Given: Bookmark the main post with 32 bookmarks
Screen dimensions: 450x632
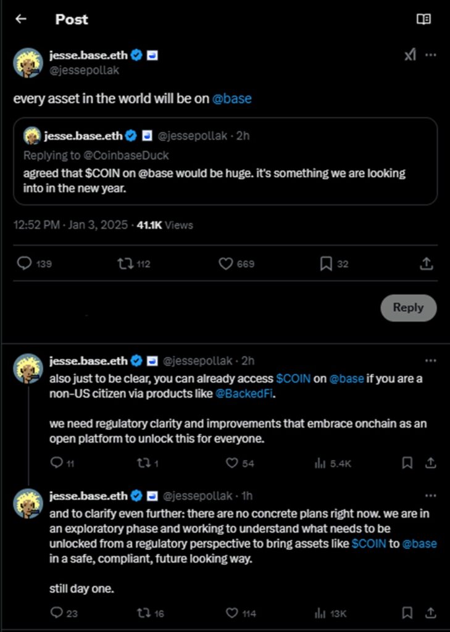Looking at the screenshot, I should coord(326,264).
